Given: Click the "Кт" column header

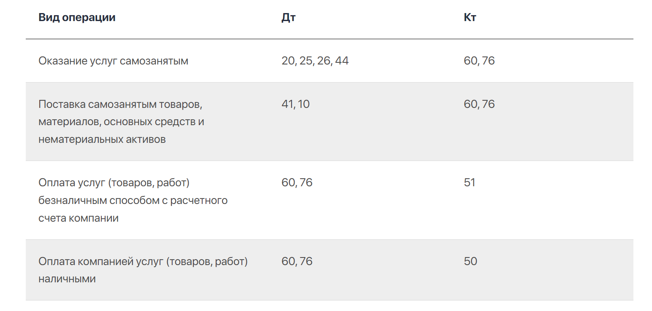Looking at the screenshot, I should click(470, 18).
